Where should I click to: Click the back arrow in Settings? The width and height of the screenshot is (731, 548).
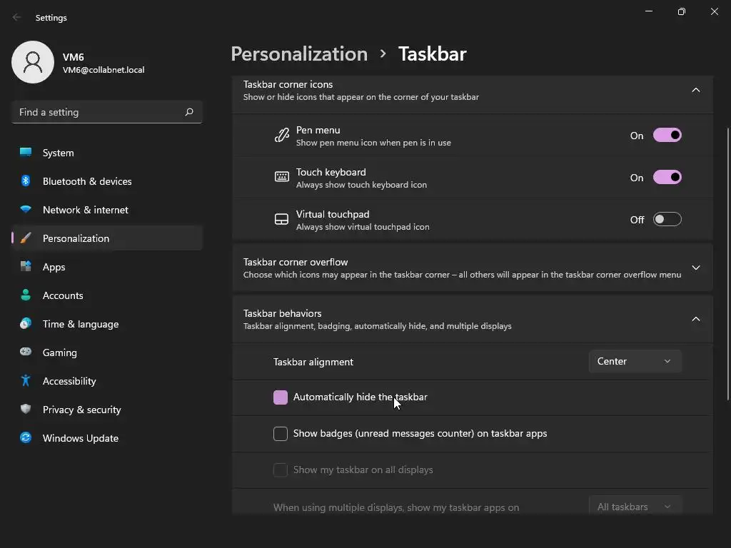tap(17, 17)
